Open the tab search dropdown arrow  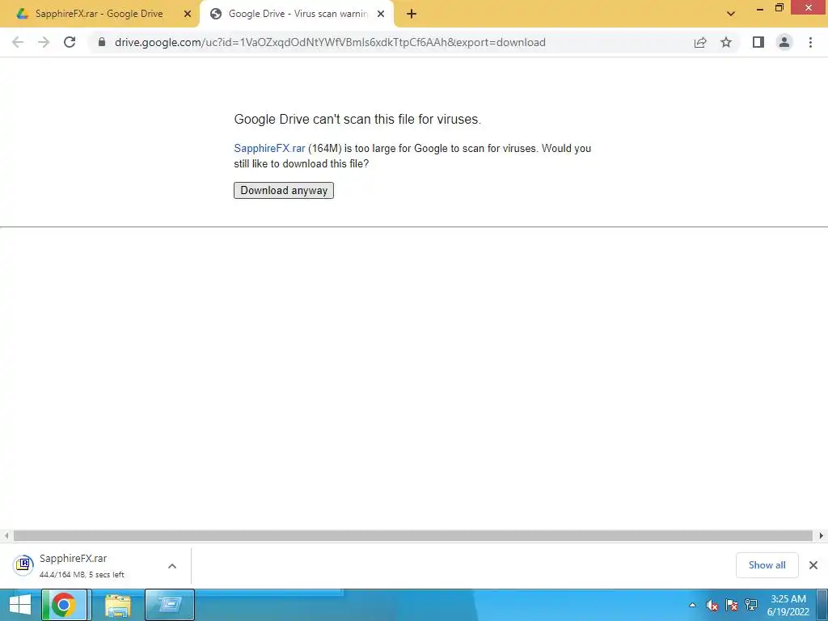[731, 14]
